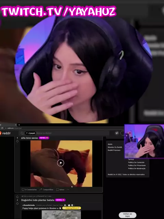Play the 'eita bixo secso' video
Image resolution: width=164 pixels, height=219 pixels.
click(x=60, y=163)
